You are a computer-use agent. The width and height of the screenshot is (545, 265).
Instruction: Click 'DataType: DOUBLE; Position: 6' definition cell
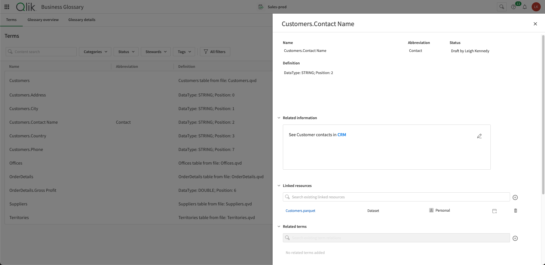207,190
